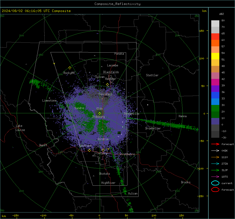Click the Lacombe city label
The width and height of the screenshot is (235, 219).
113,65
